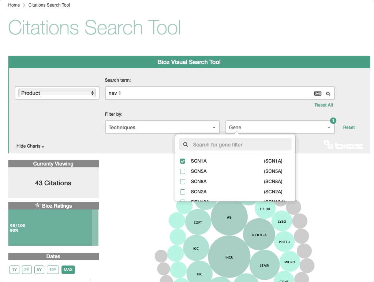The image size is (374, 282).
Task: Click the BLOCK-A technique bubble
Action: coord(259,235)
